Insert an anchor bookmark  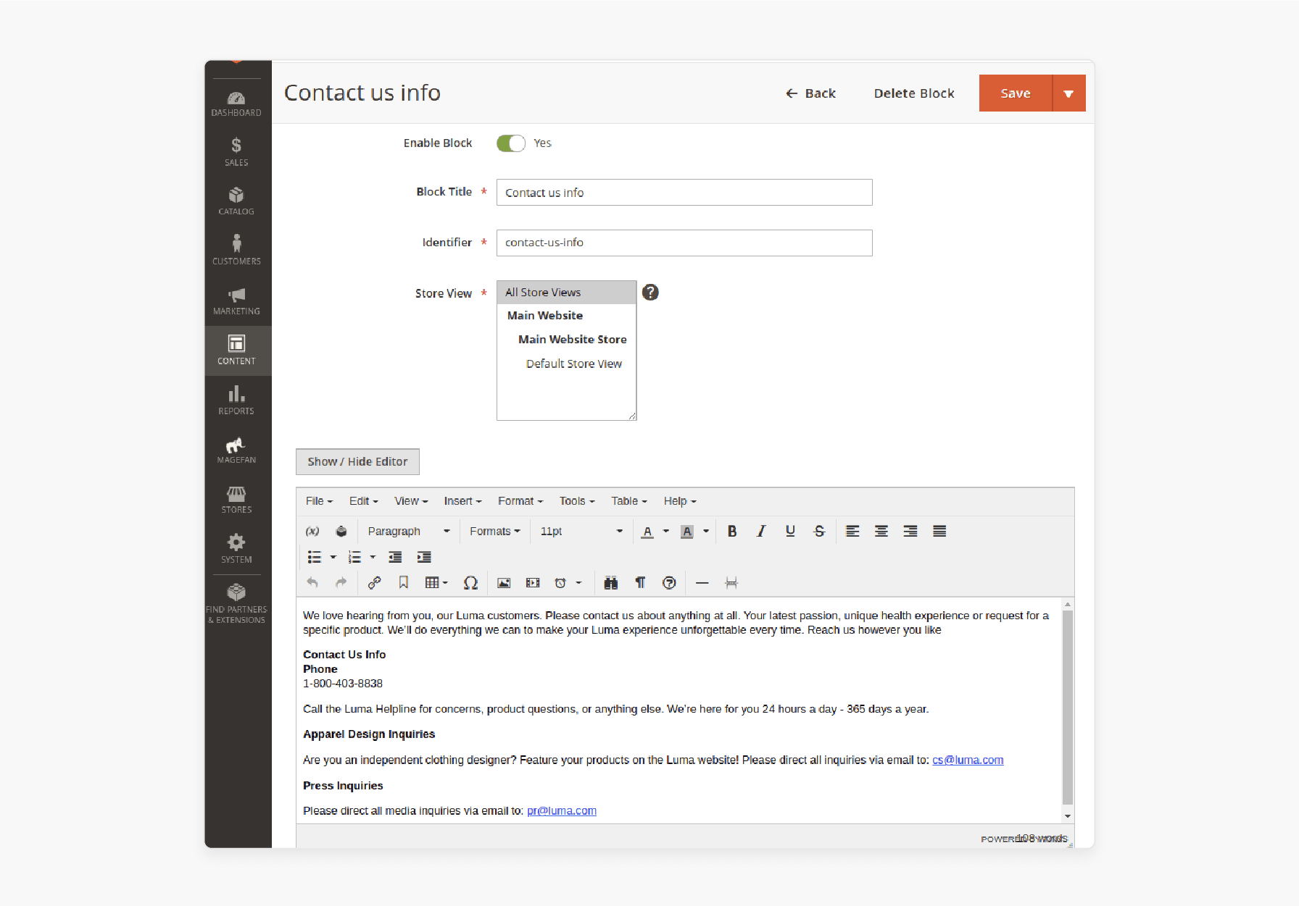pos(404,582)
